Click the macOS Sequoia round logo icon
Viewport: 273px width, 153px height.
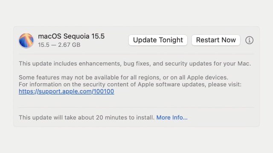coord(26,40)
